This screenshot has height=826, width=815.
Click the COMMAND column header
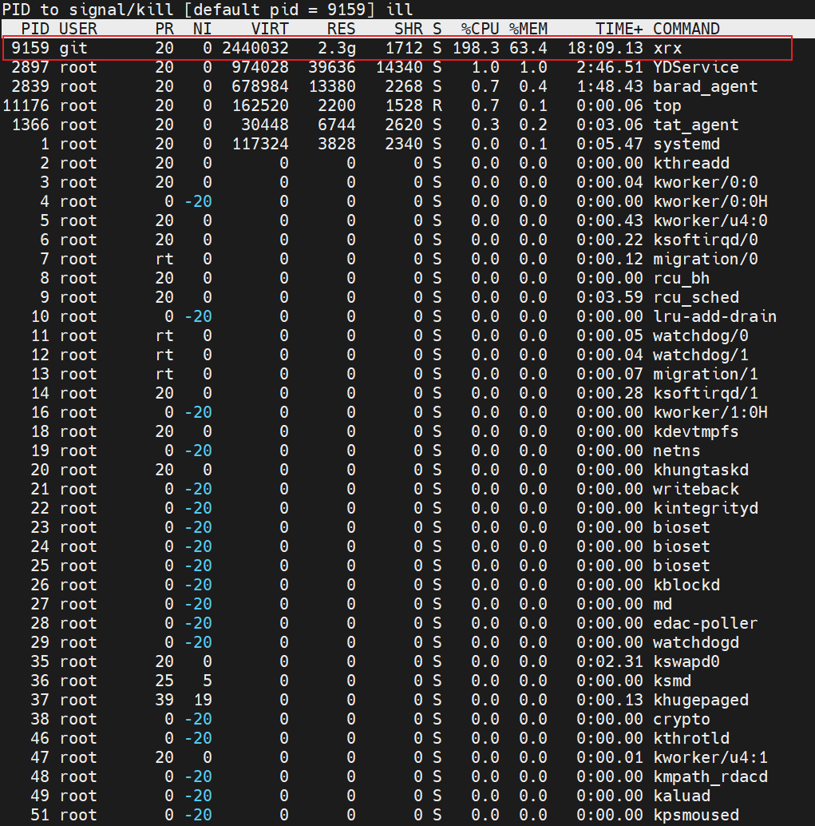coord(686,29)
